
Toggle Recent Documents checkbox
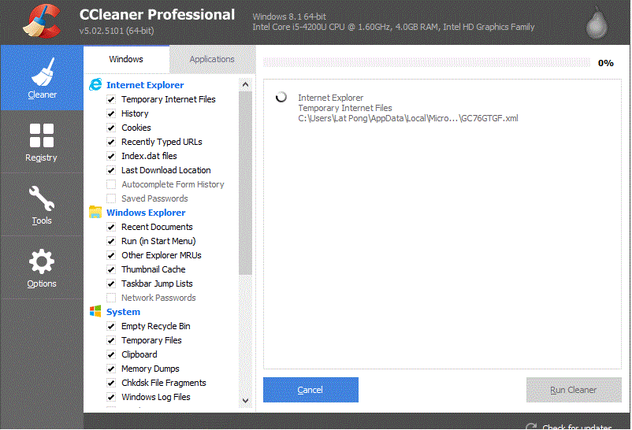pos(111,227)
